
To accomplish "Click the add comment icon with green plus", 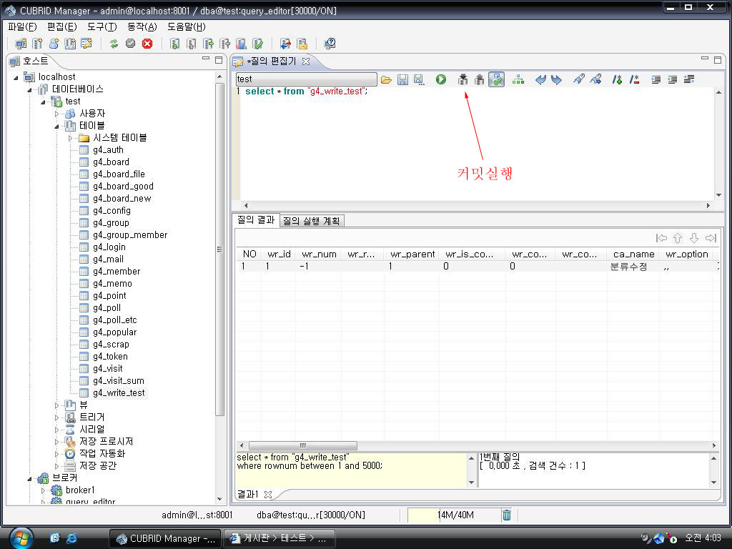I will click(x=617, y=79).
